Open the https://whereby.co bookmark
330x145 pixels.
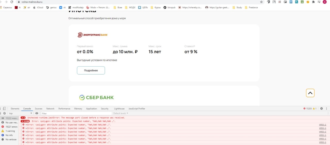190,7
